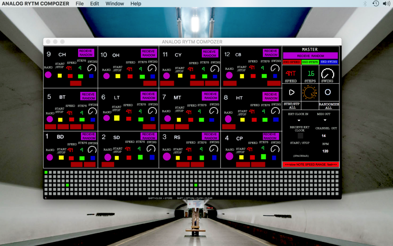Toggle 5 BT yellow start/stop square
Image resolution: width=393 pixels, height=246 pixels.
[60, 119]
